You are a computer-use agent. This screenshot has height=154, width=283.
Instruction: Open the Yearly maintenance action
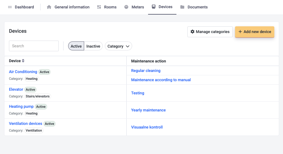148,110
